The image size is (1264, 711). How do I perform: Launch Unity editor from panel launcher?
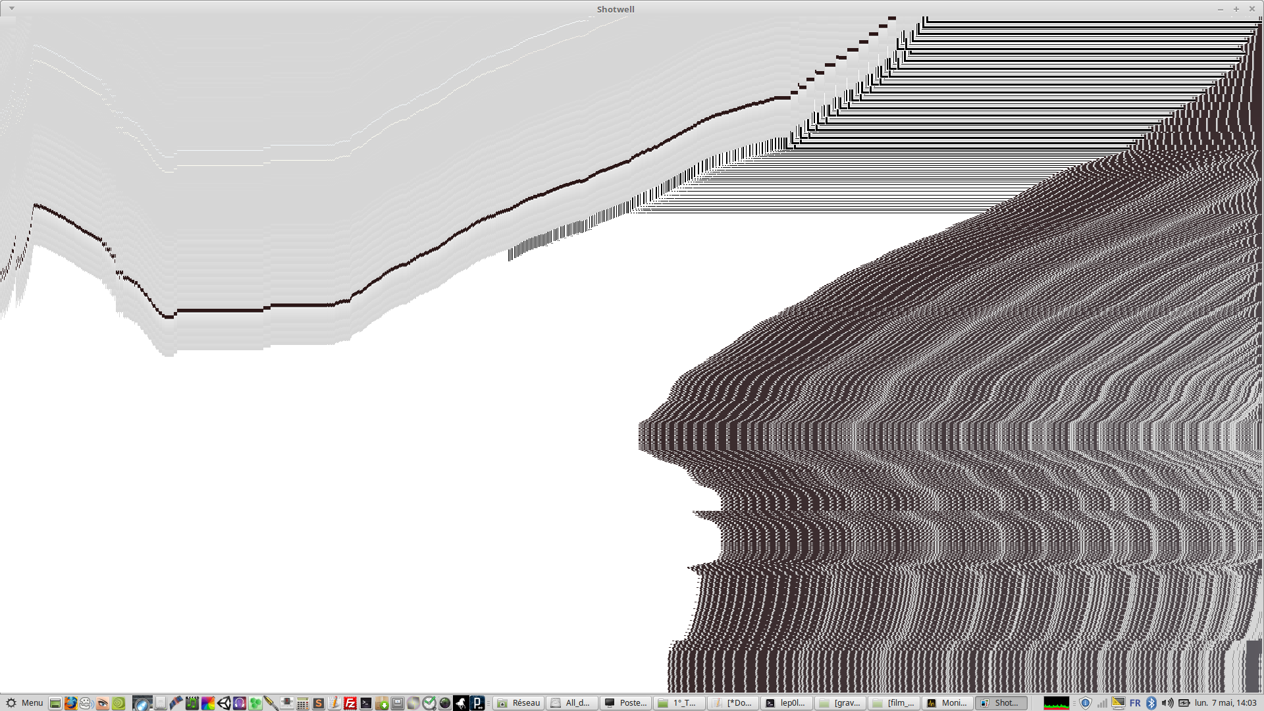[224, 702]
